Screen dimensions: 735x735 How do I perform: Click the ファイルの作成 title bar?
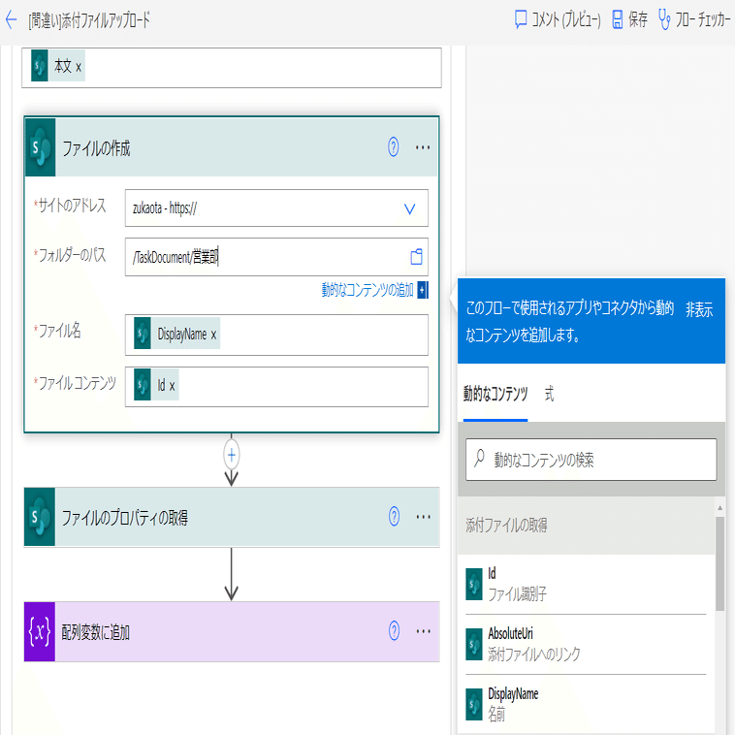click(232, 147)
